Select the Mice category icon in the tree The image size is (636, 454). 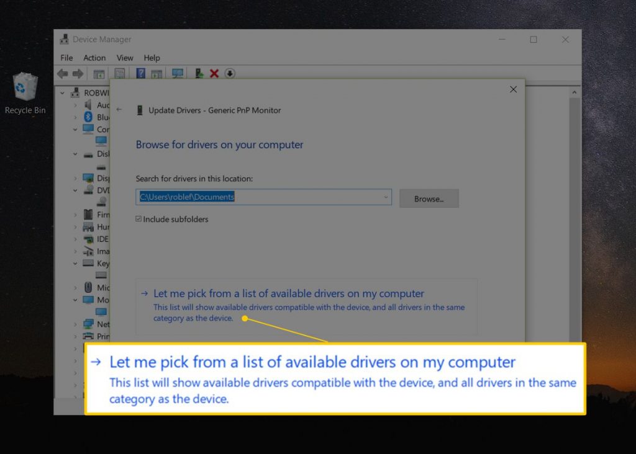tap(88, 287)
